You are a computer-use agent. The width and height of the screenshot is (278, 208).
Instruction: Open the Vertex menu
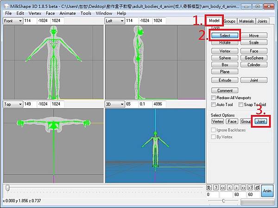point(35,13)
